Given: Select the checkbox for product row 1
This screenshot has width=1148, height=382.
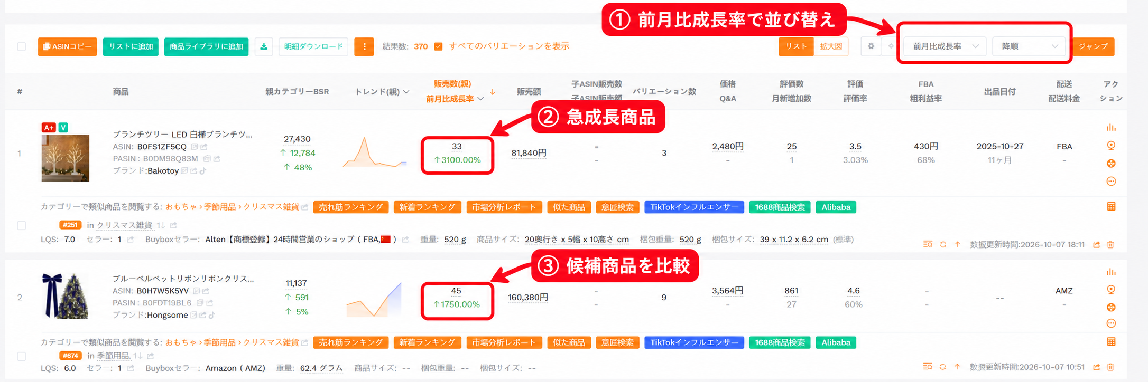Looking at the screenshot, I should [22, 225].
